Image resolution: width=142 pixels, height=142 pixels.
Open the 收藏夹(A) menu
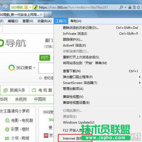44,21
